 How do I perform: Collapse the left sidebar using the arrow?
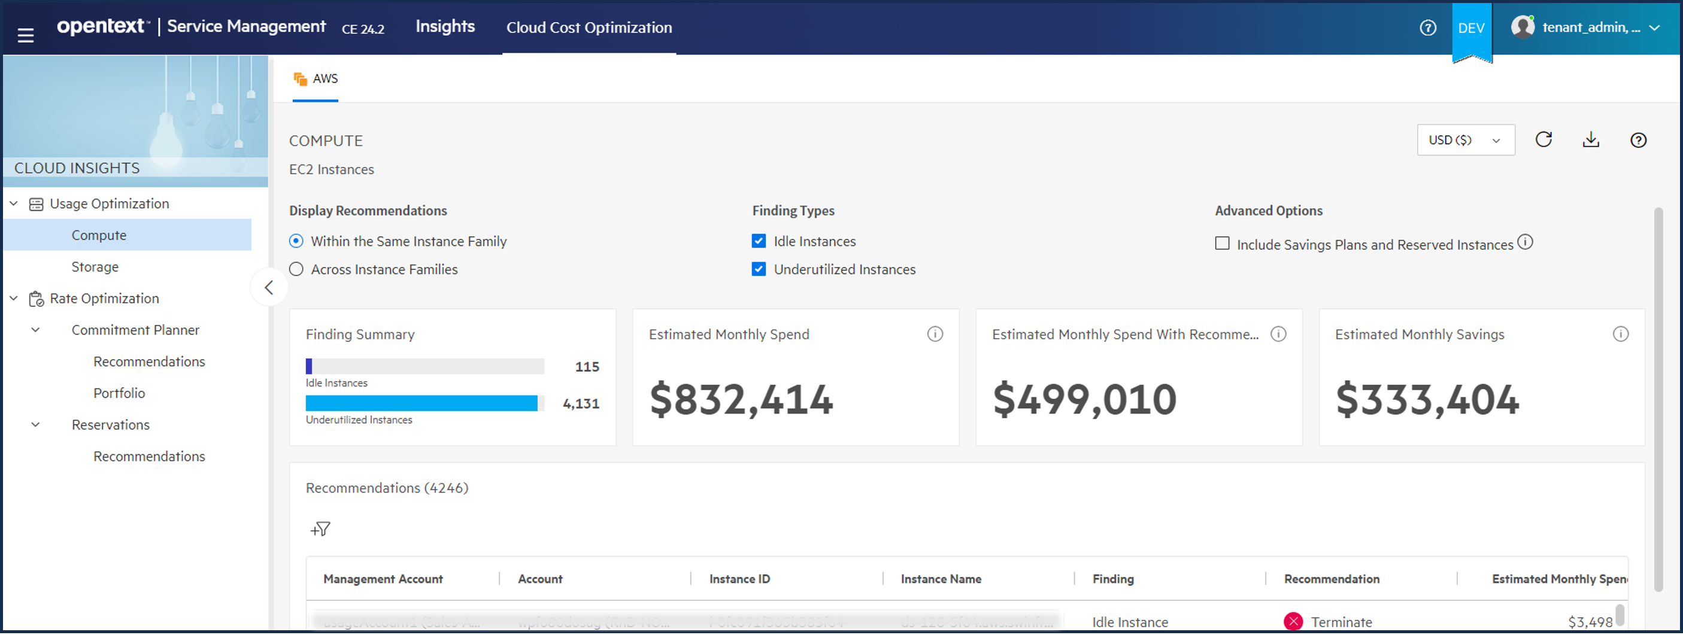click(268, 287)
